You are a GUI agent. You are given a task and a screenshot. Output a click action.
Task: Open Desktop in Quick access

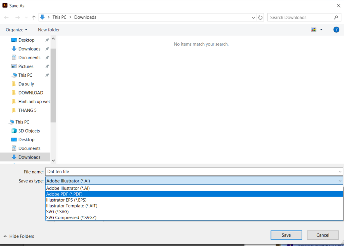tap(26, 40)
